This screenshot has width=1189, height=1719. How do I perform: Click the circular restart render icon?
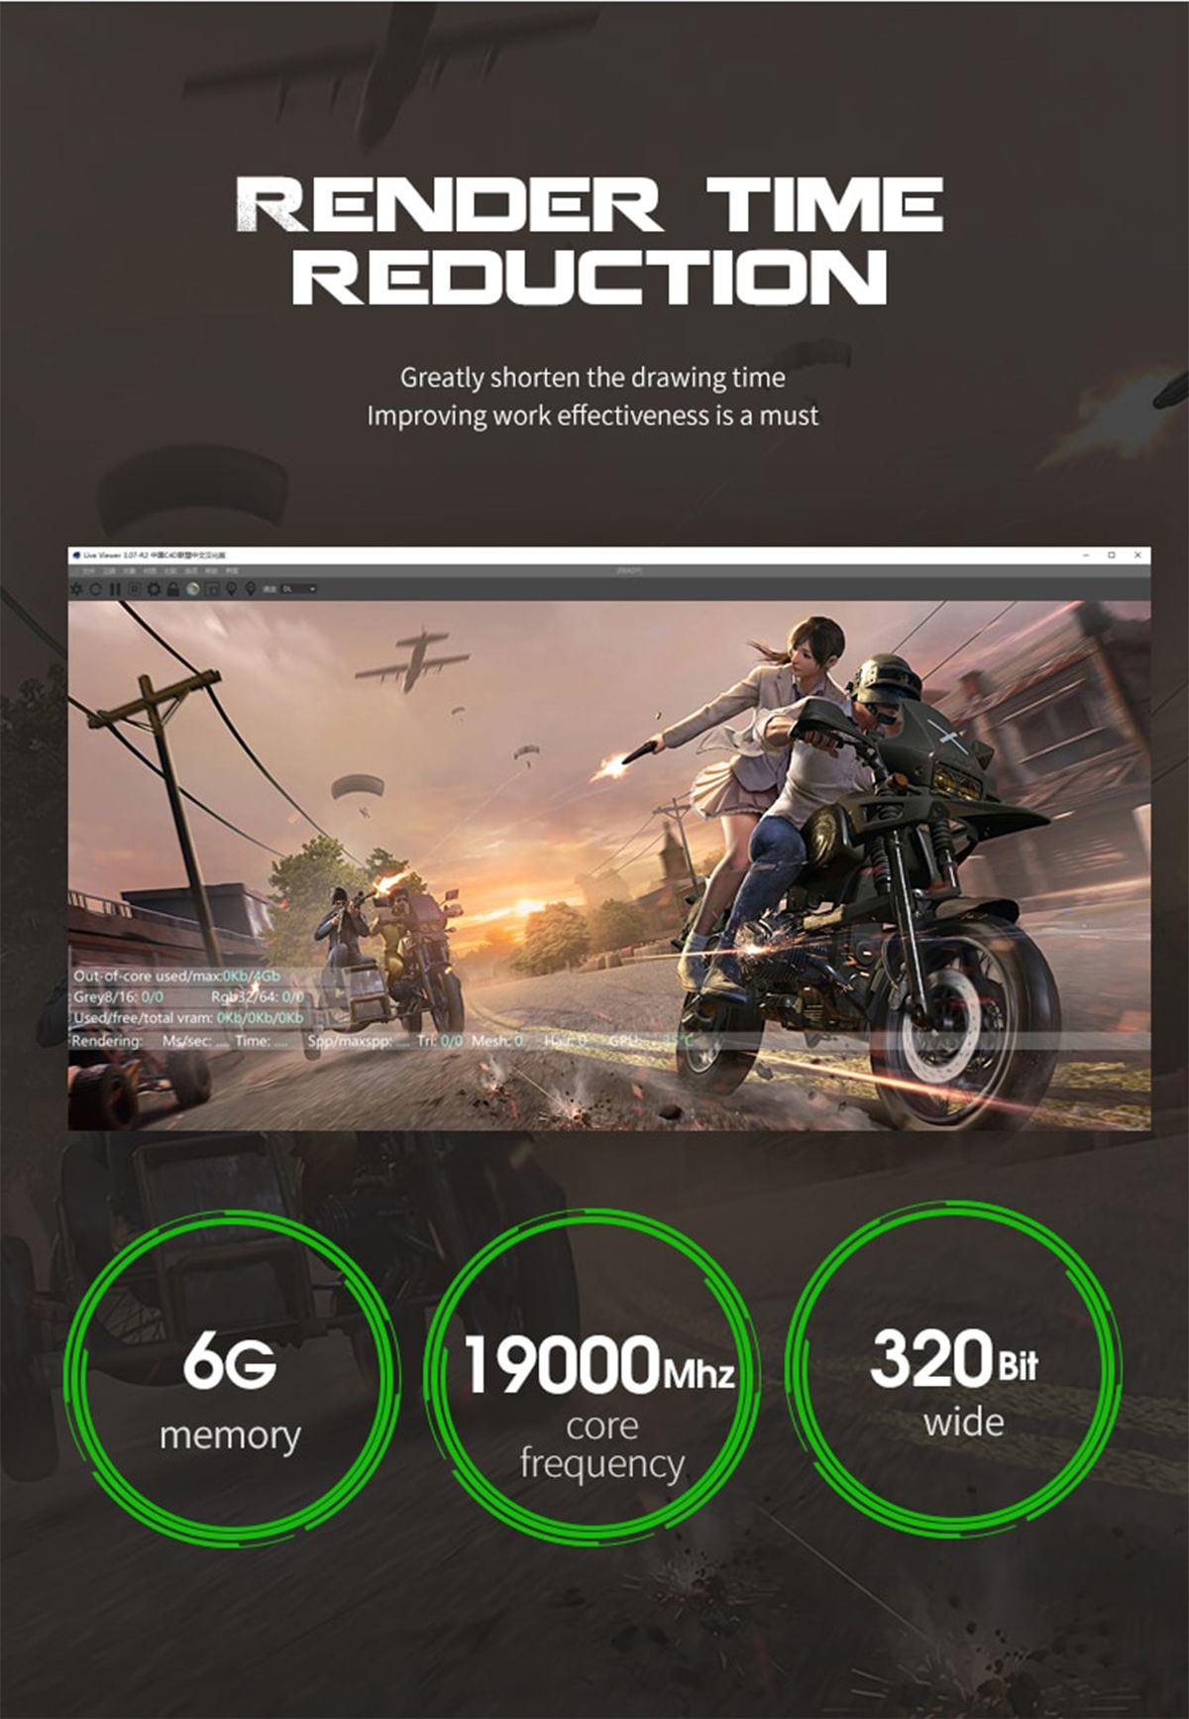point(95,589)
